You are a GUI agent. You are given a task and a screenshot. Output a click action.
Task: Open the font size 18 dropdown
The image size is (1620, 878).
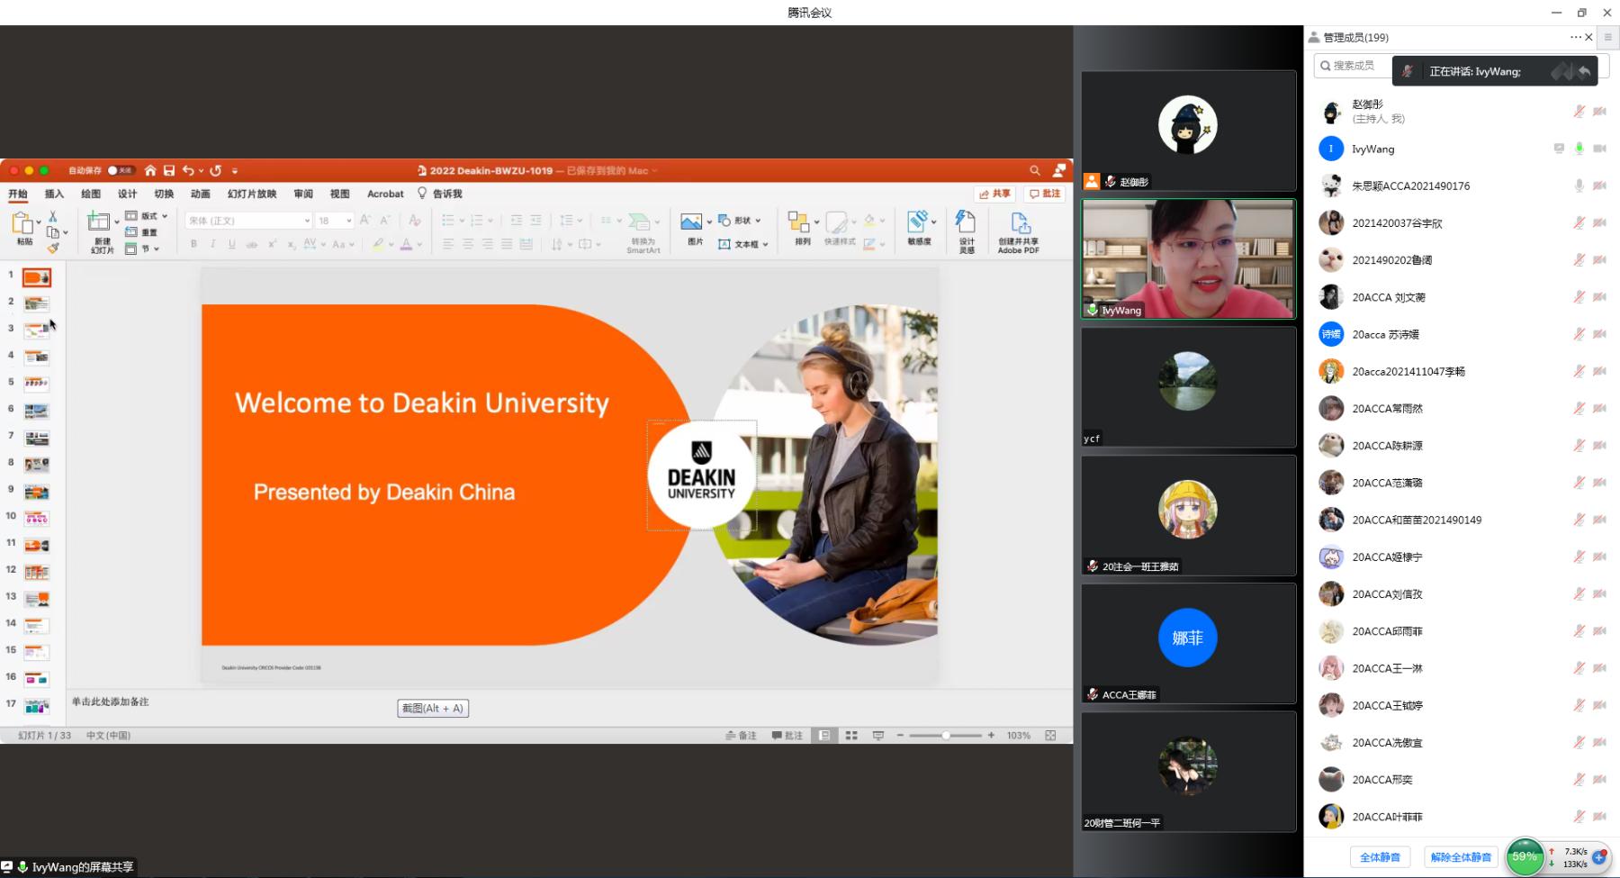349,221
